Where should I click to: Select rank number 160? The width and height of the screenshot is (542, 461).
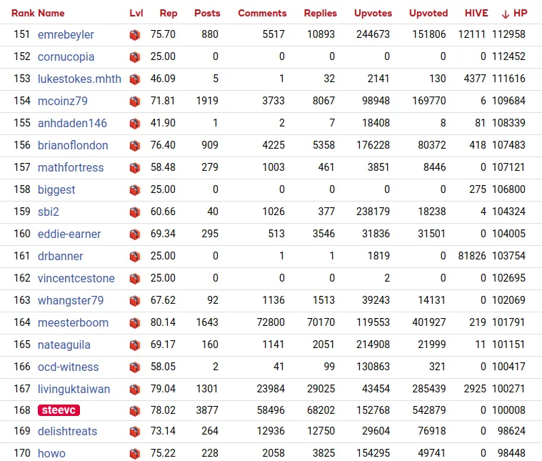pyautogui.click(x=22, y=234)
